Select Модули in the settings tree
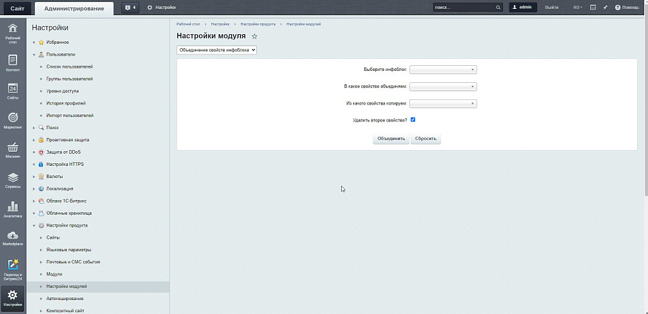Screen dimensions: 648x314 54,274
